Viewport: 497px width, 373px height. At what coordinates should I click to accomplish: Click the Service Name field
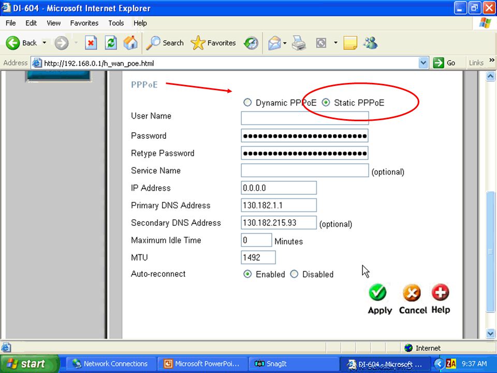[x=304, y=170]
